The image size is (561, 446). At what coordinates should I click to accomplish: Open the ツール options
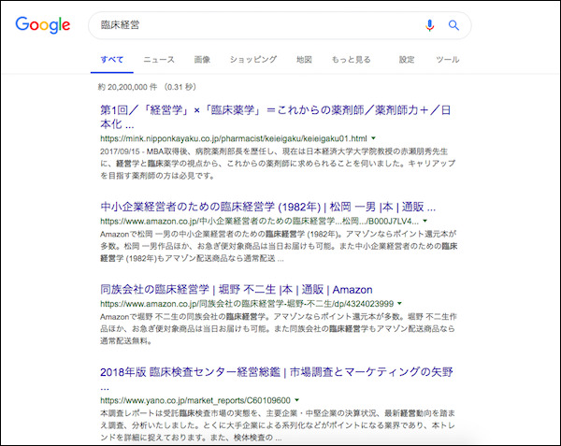(448, 59)
